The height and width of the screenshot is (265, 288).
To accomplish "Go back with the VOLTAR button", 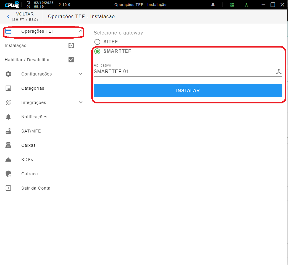I will [x=21, y=17].
